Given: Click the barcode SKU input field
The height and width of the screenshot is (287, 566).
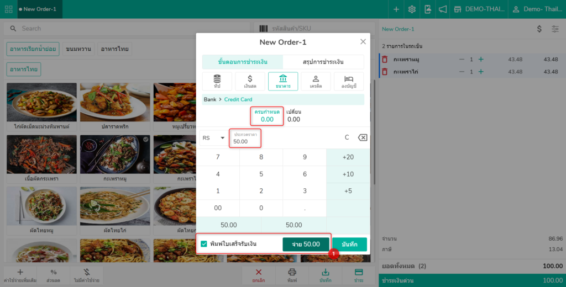Looking at the screenshot, I should (314, 29).
